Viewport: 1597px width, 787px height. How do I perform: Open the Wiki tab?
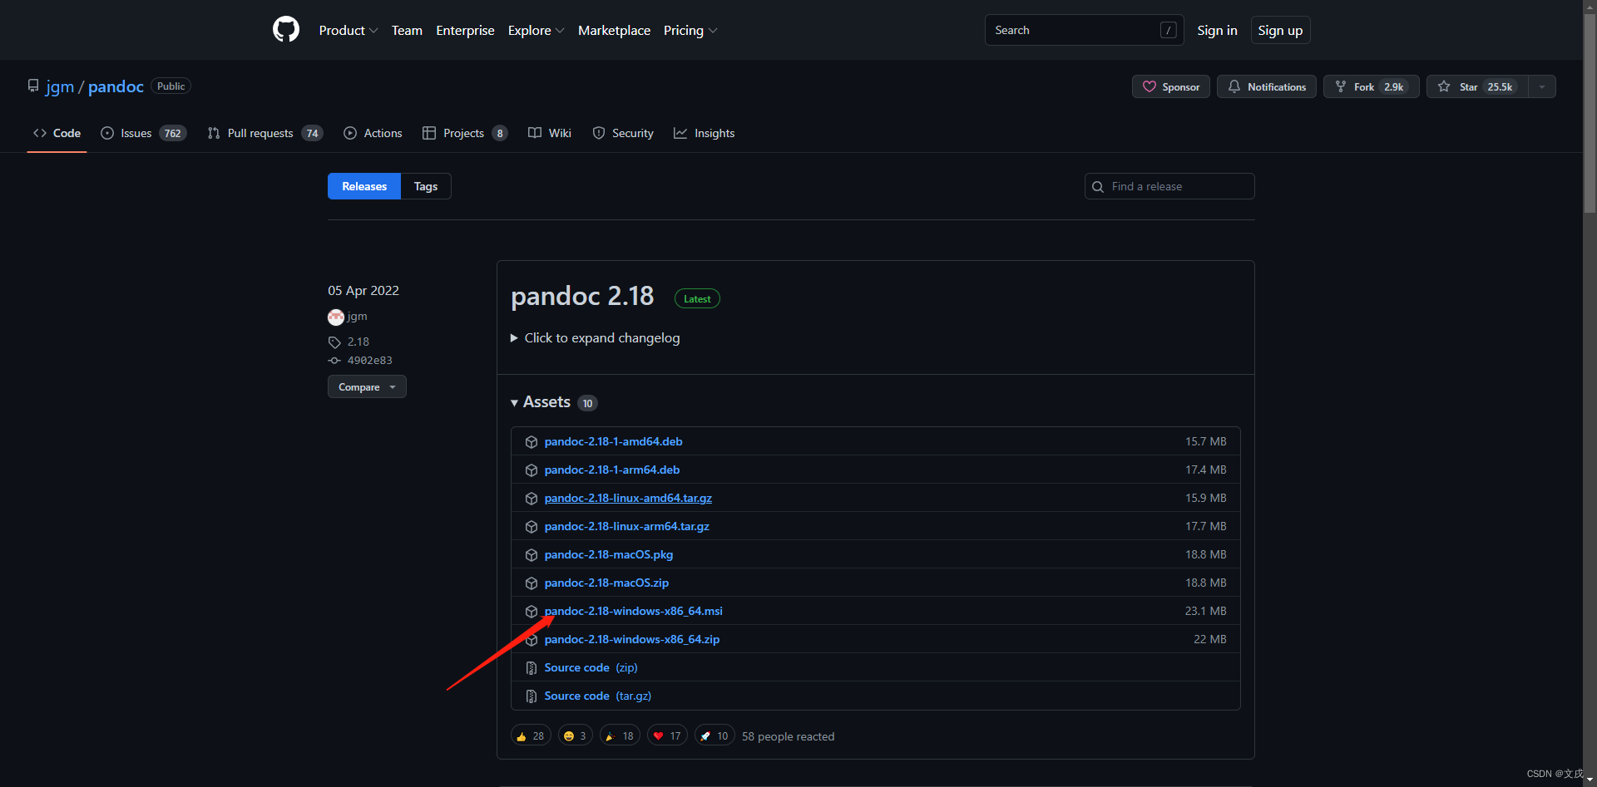click(x=550, y=133)
